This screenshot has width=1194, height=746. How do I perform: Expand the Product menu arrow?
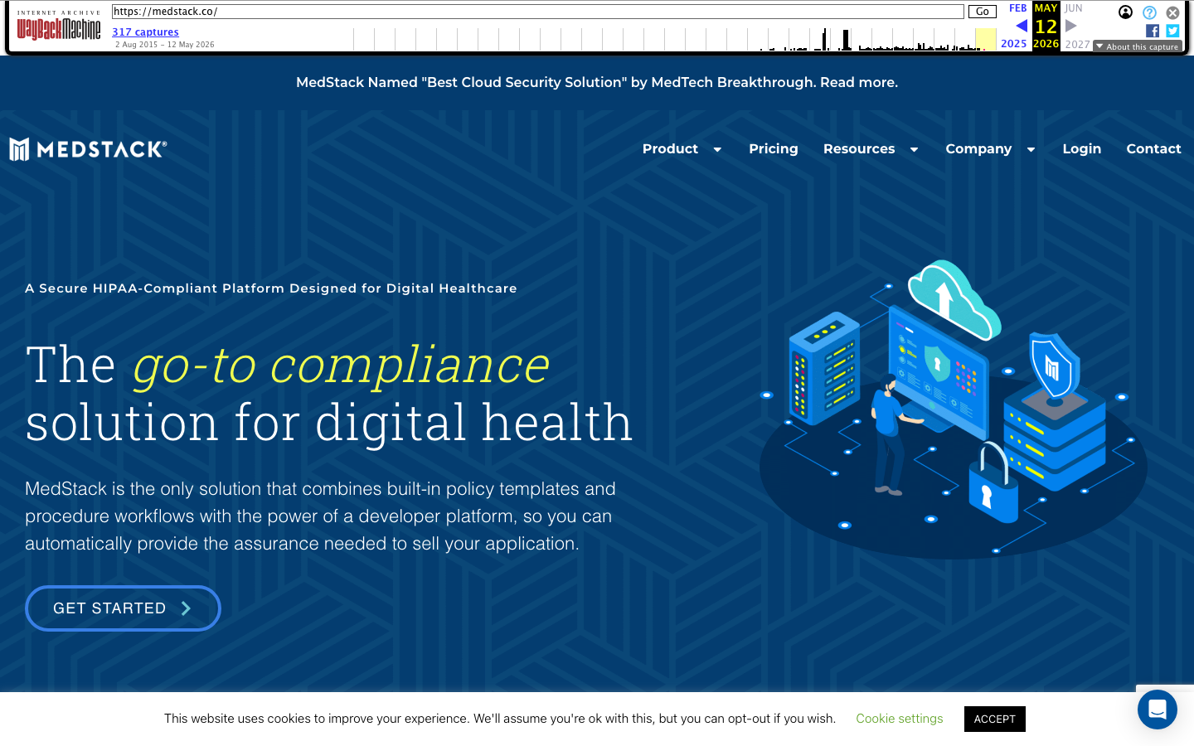pyautogui.click(x=717, y=150)
